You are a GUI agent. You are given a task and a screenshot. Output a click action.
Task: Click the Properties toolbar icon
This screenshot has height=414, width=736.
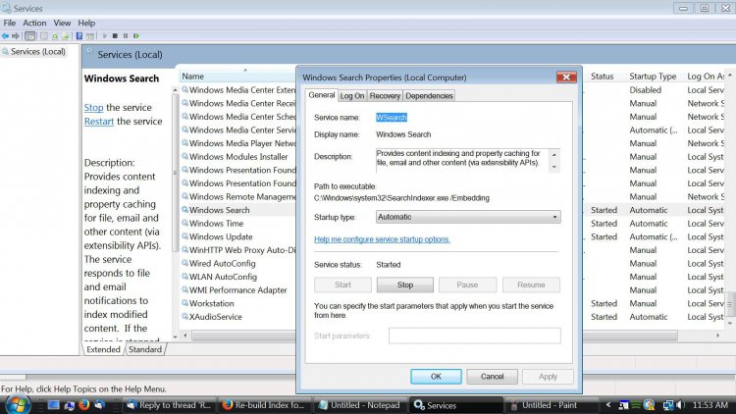click(43, 36)
